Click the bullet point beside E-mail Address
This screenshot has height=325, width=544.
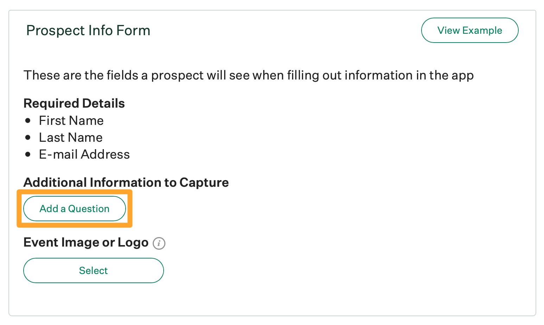coord(28,154)
